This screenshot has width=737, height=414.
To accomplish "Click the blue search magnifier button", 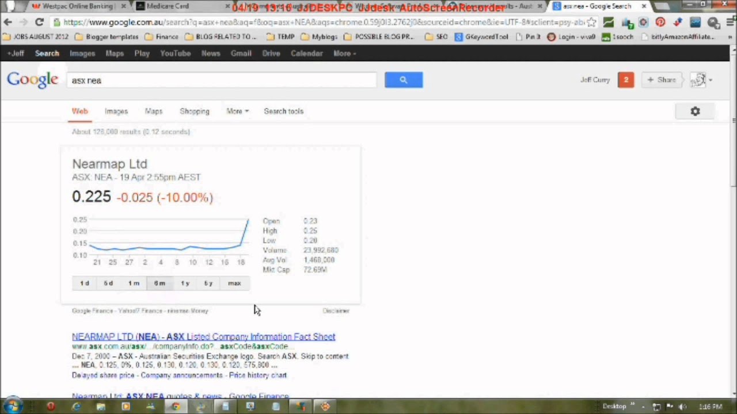I will pos(404,80).
